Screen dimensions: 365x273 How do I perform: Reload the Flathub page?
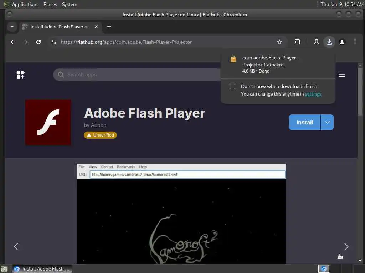pyautogui.click(x=38, y=42)
